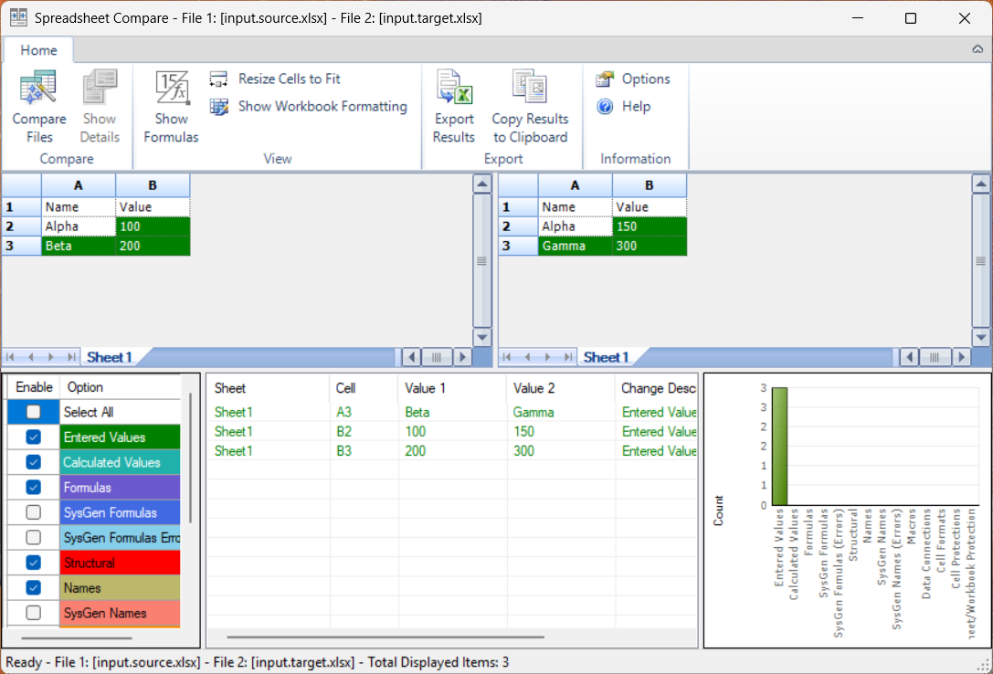Click Copy Results to Clipboard icon
Viewport: 993px width, 674px height.
[529, 90]
